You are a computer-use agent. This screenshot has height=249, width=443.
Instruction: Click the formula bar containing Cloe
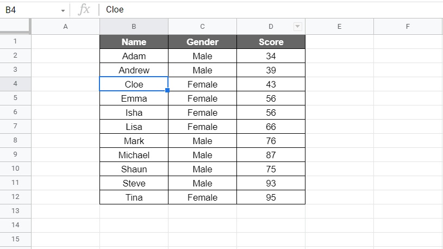(x=271, y=10)
